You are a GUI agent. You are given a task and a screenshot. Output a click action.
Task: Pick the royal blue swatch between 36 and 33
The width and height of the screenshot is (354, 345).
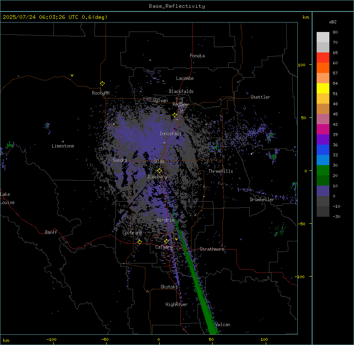323,150
